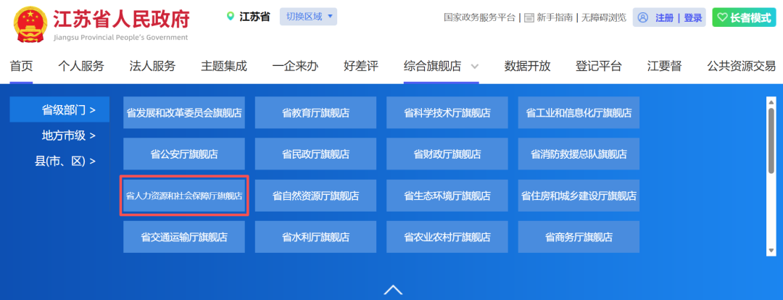
Task: Open 省商务厅旗舰店
Action: pyautogui.click(x=579, y=237)
